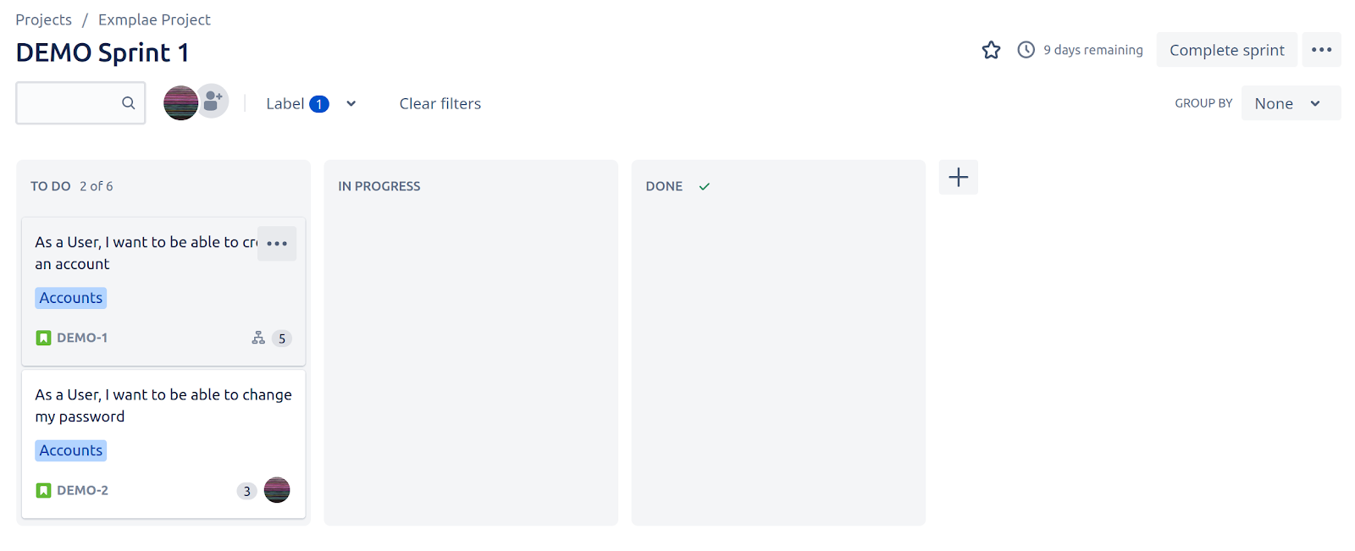Add a new column with plus icon
The height and width of the screenshot is (551, 1355).
958,177
